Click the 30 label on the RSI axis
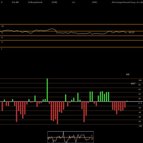Screen dimensions: 143x143 pos(2,42)
